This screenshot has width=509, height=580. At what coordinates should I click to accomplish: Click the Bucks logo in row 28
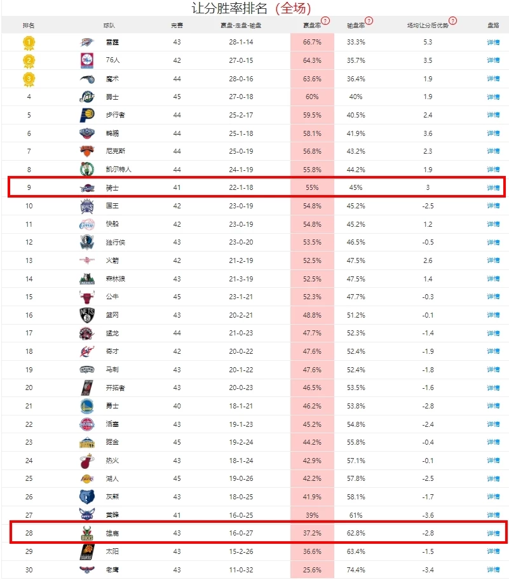pos(87,534)
